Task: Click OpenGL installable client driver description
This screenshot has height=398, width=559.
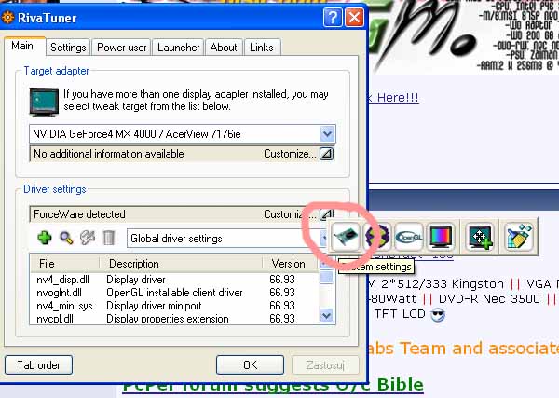Action: click(174, 293)
